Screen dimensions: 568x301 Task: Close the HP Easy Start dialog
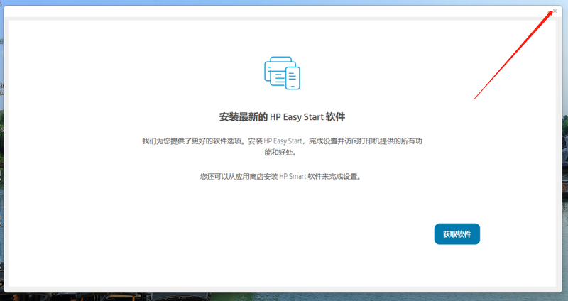555,11
